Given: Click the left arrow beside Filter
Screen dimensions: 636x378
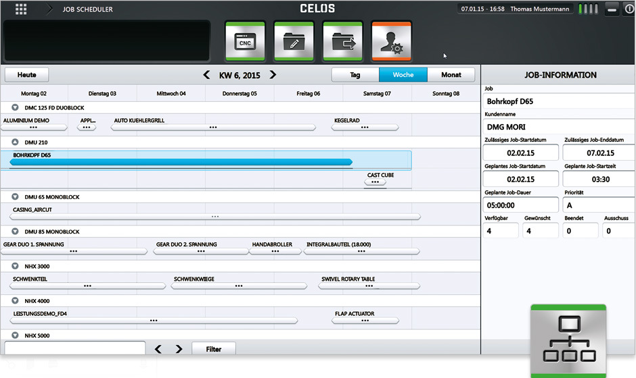Looking at the screenshot, I should (158, 349).
